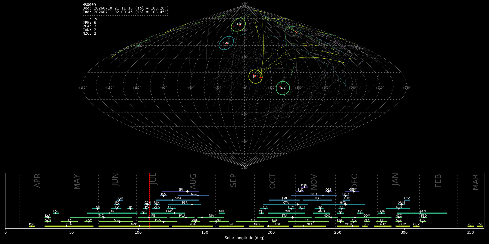Click the HR000D title text
Screen dimensions: 489x244
coord(89,5)
